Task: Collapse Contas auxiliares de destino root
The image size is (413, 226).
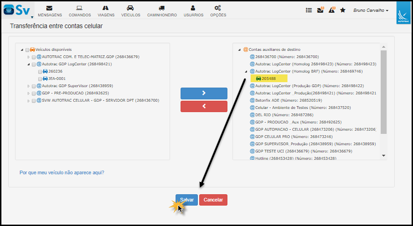Action: [239, 49]
